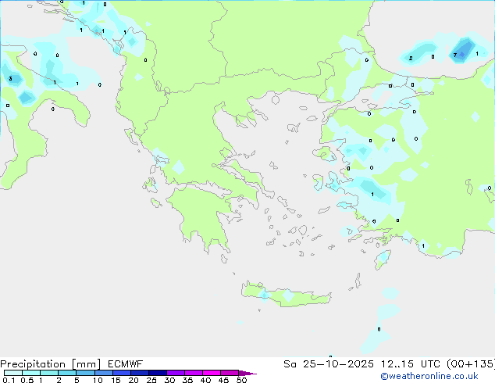
Task: Click the 45–50 mm legend color segment
Action: point(230,373)
